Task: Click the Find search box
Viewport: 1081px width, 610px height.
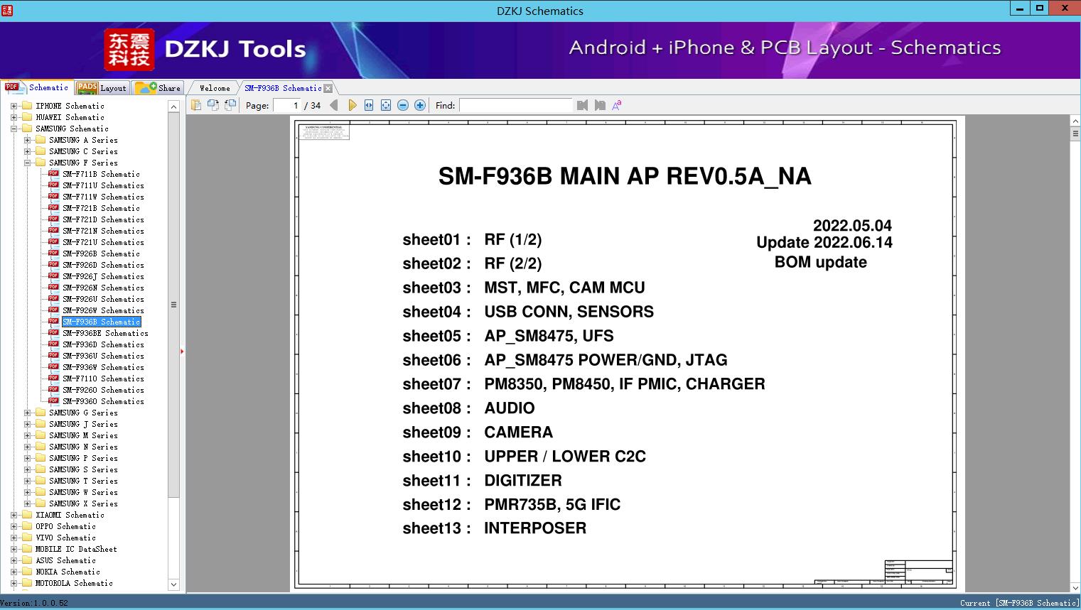Action: click(x=515, y=105)
